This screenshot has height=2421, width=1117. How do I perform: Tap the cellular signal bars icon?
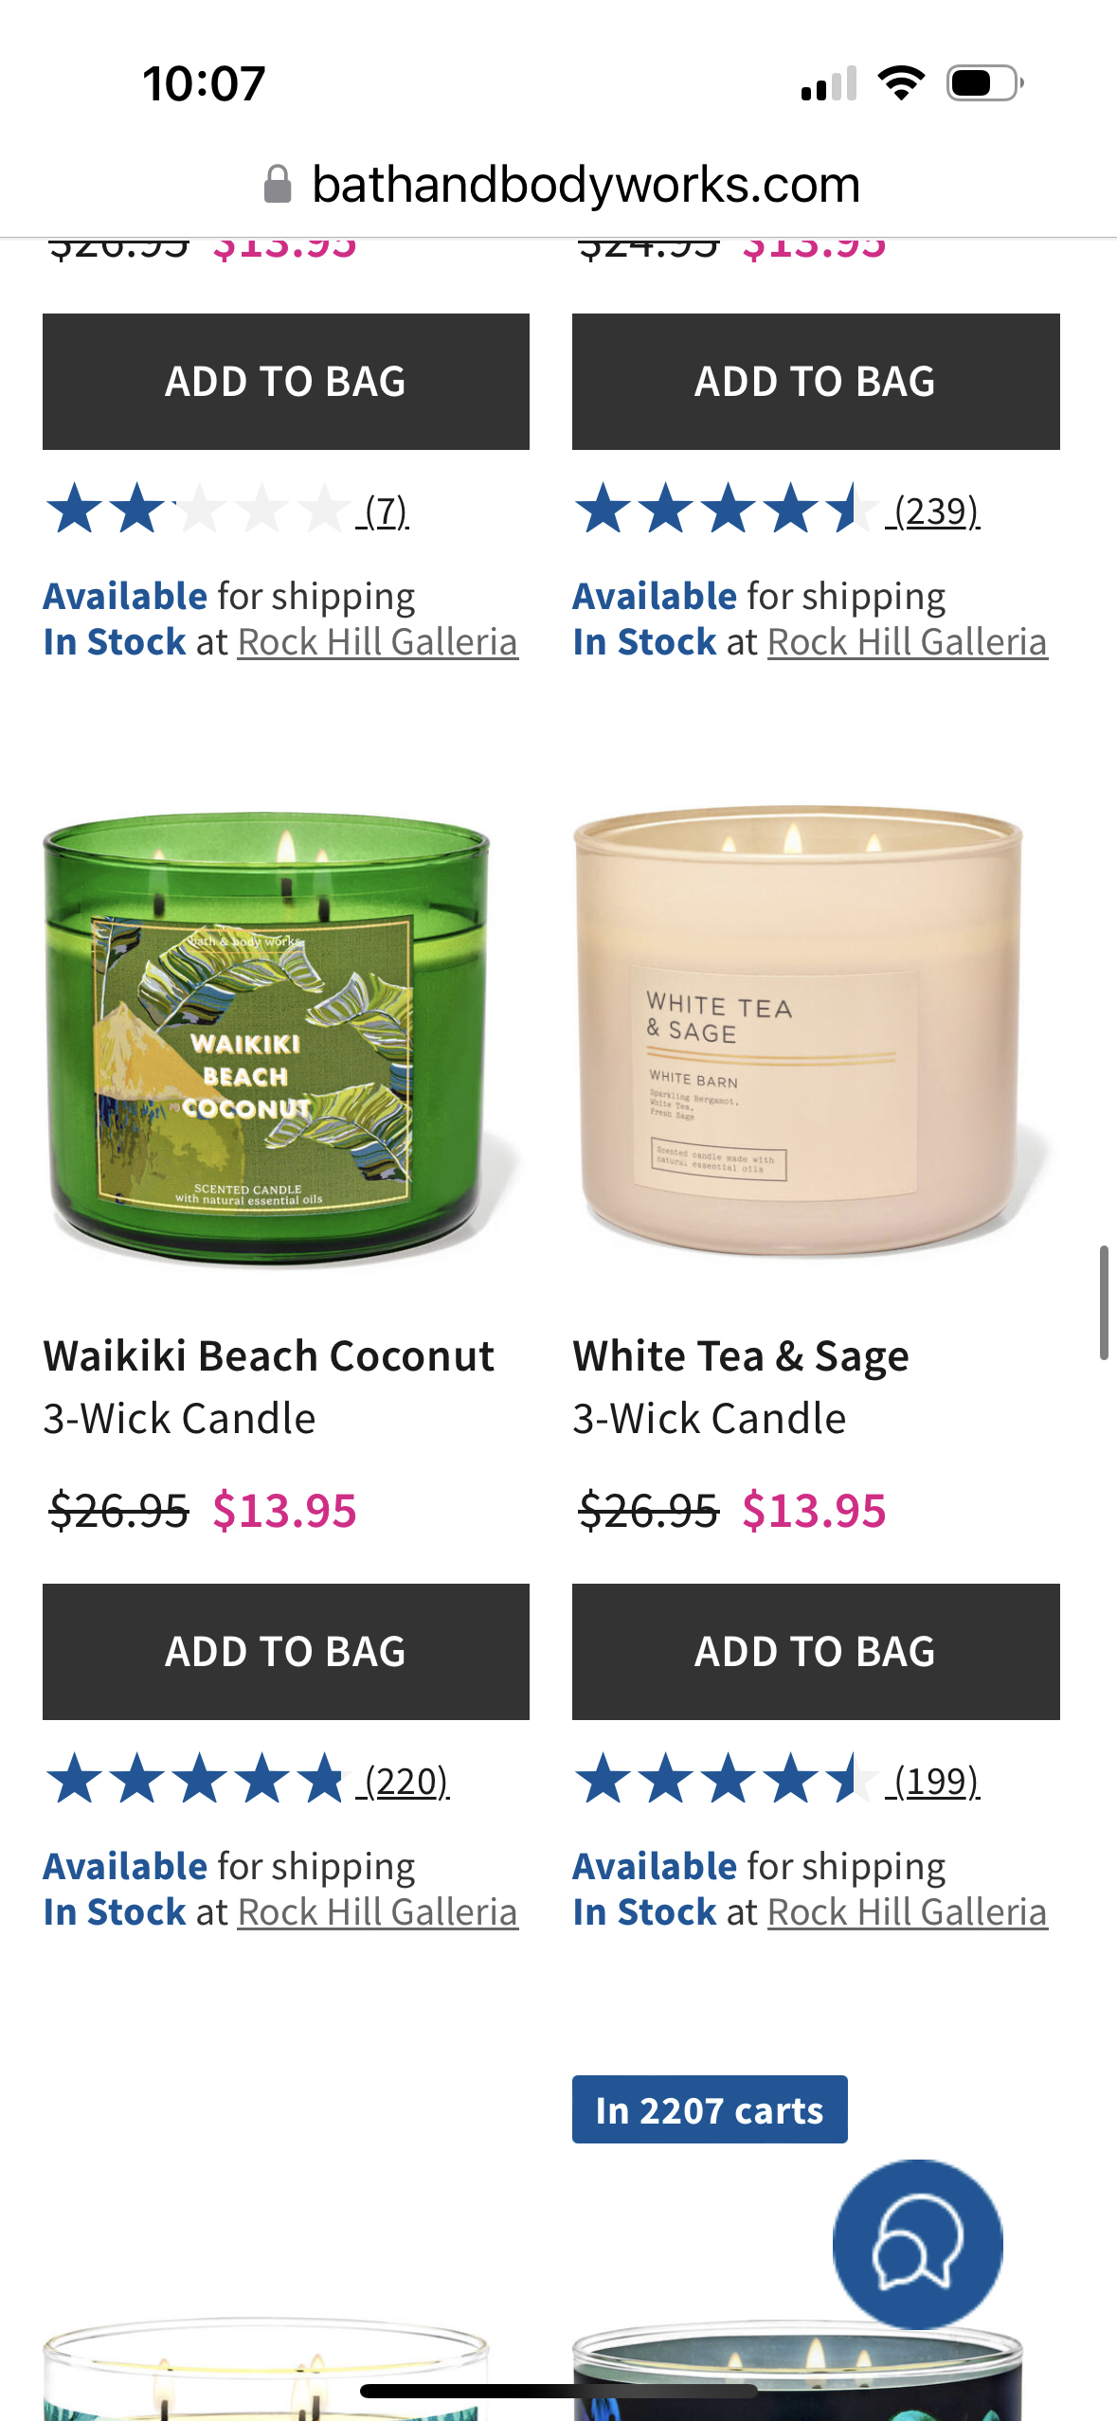(x=829, y=83)
